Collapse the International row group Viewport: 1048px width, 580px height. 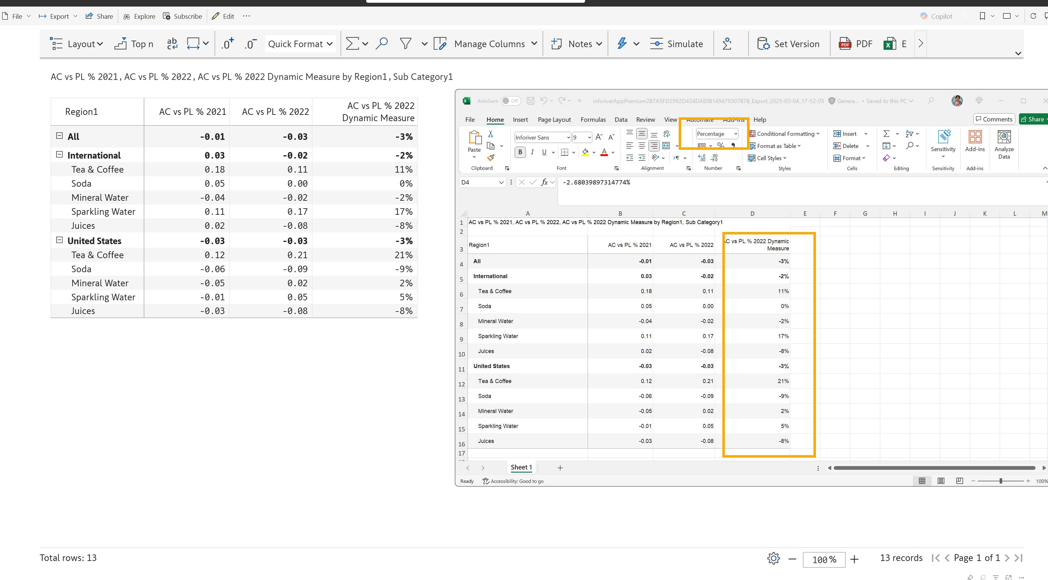coord(59,155)
